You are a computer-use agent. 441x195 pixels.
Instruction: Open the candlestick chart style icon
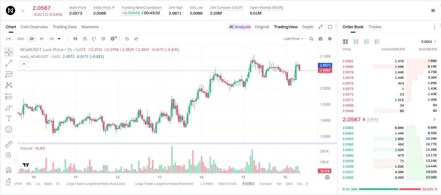pyautogui.click(x=75, y=39)
